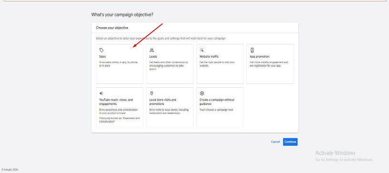Click 'Previously known as Awareness and consideration' note
Viewport: 389px width, 173px height.
119,120
